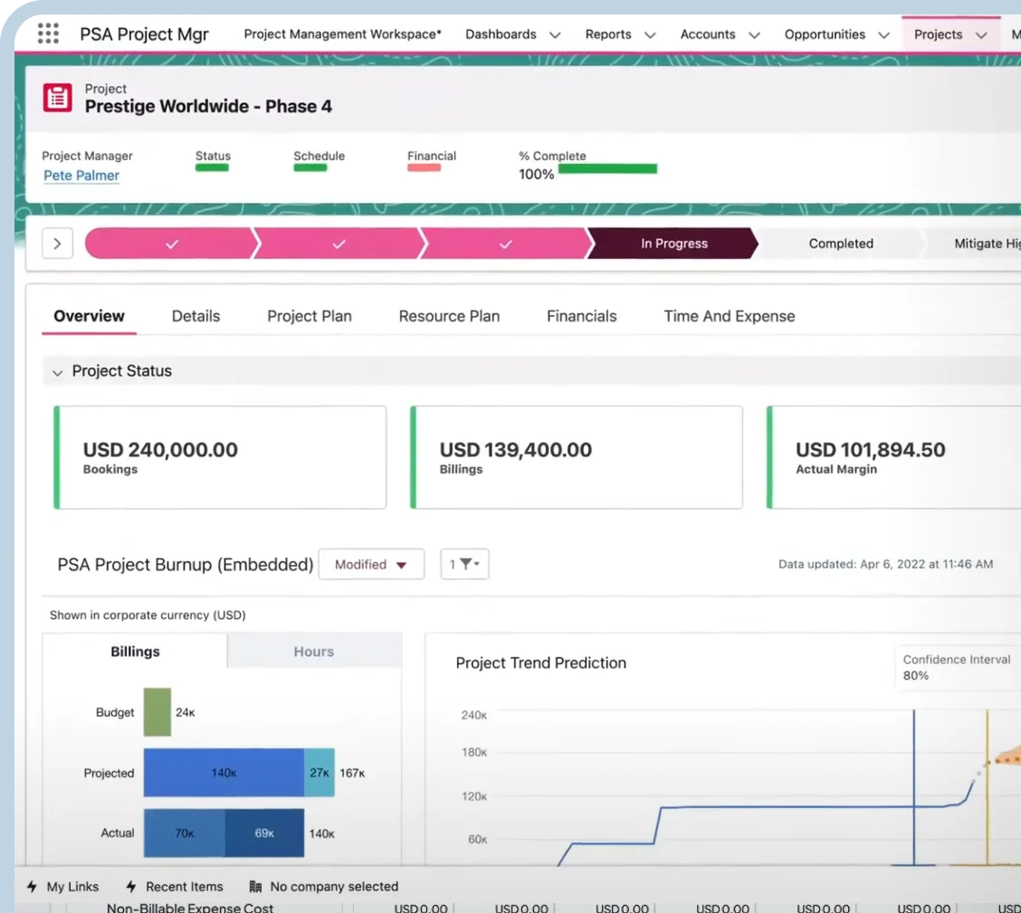The height and width of the screenshot is (913, 1021).
Task: Click the red Project record icon
Action: 58,97
